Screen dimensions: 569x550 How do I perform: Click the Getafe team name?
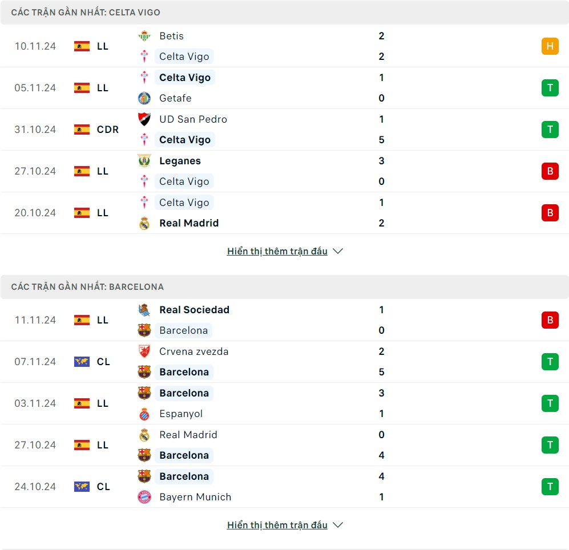[x=175, y=98]
